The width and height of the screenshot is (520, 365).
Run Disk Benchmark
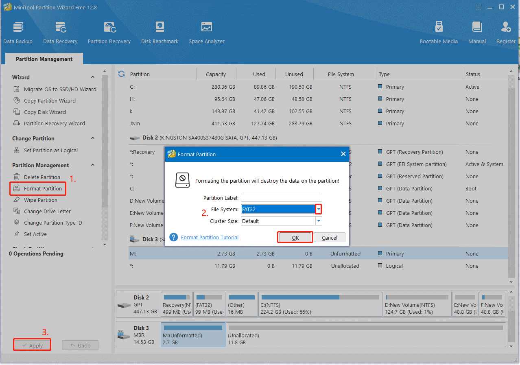tap(159, 32)
